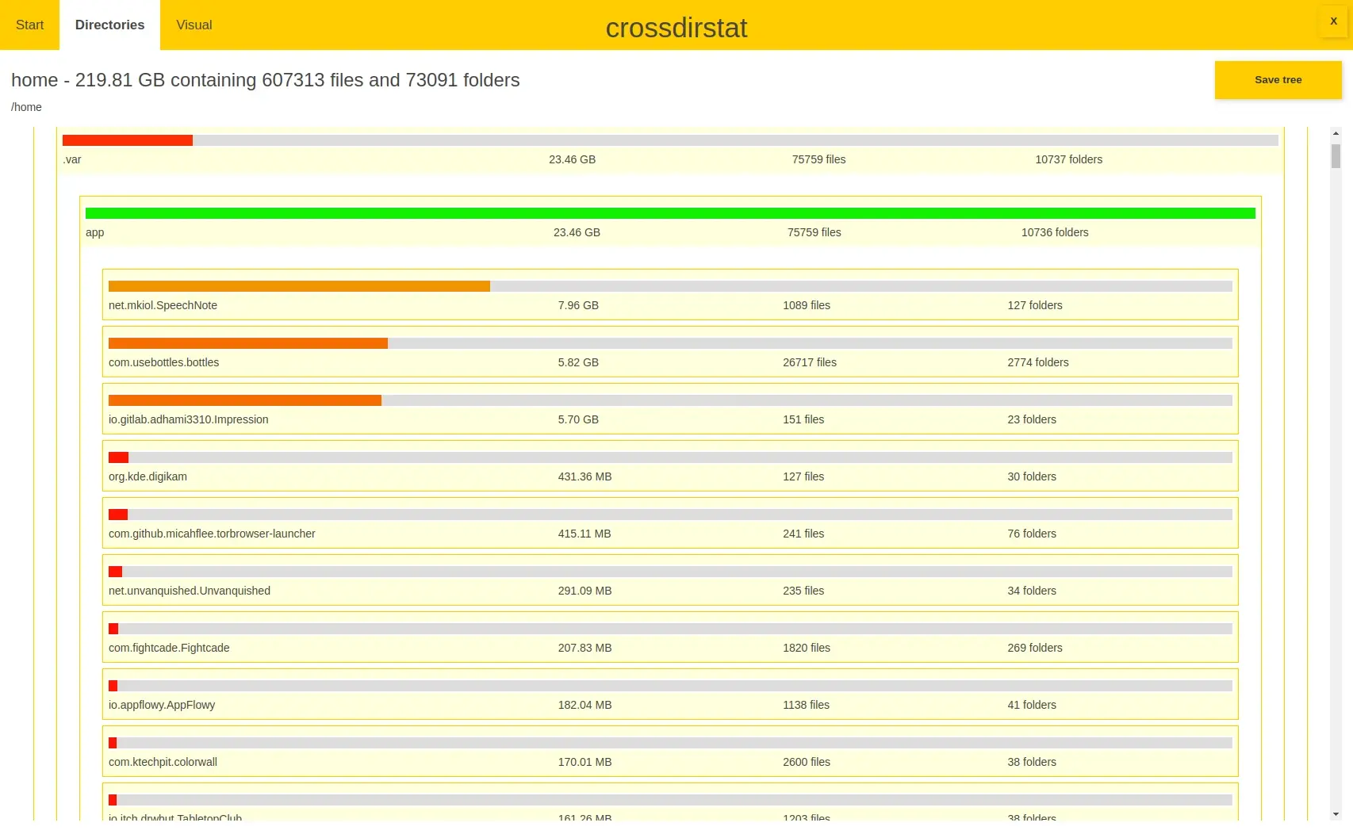This screenshot has height=838, width=1353.
Task: Click the usage bar of org.kde.digikam
Action: coord(118,457)
